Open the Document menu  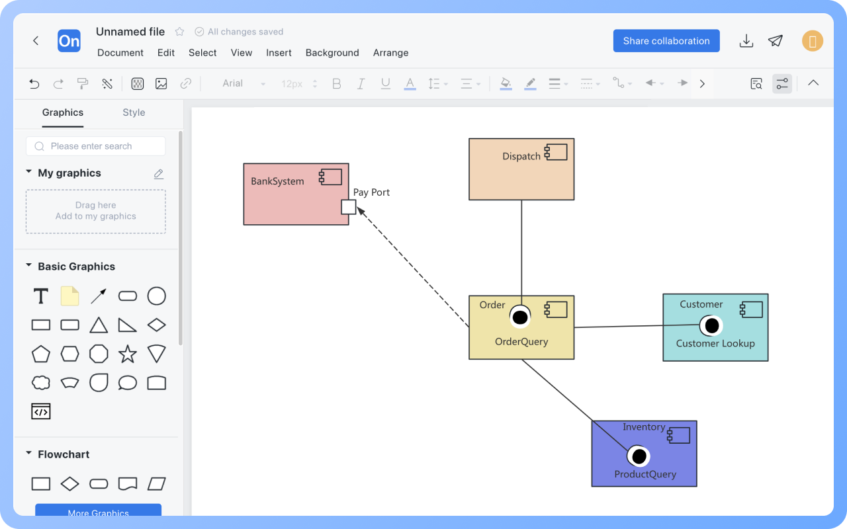pyautogui.click(x=120, y=53)
